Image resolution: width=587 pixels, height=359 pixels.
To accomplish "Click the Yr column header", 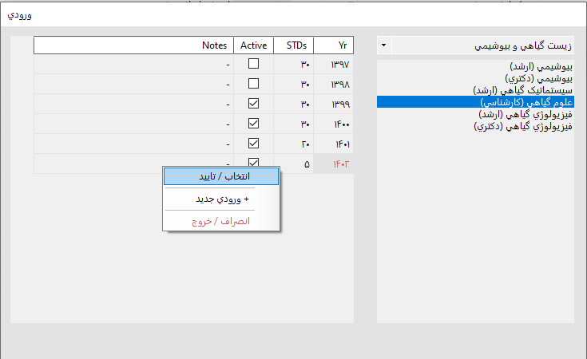I will (x=334, y=45).
